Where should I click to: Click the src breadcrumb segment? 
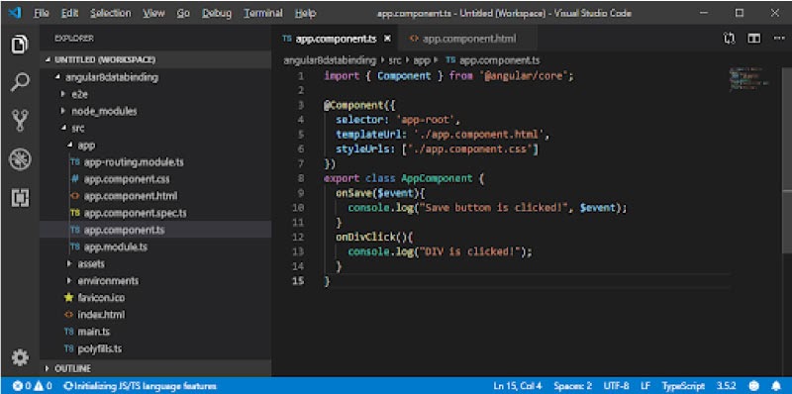click(394, 60)
